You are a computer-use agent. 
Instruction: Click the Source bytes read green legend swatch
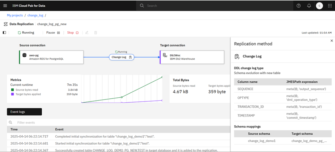coord(12,90)
